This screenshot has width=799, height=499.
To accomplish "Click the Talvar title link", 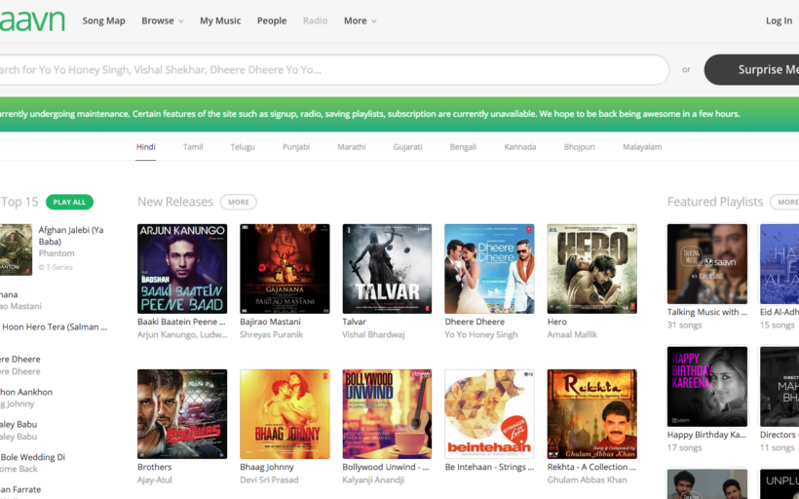I will pyautogui.click(x=354, y=322).
